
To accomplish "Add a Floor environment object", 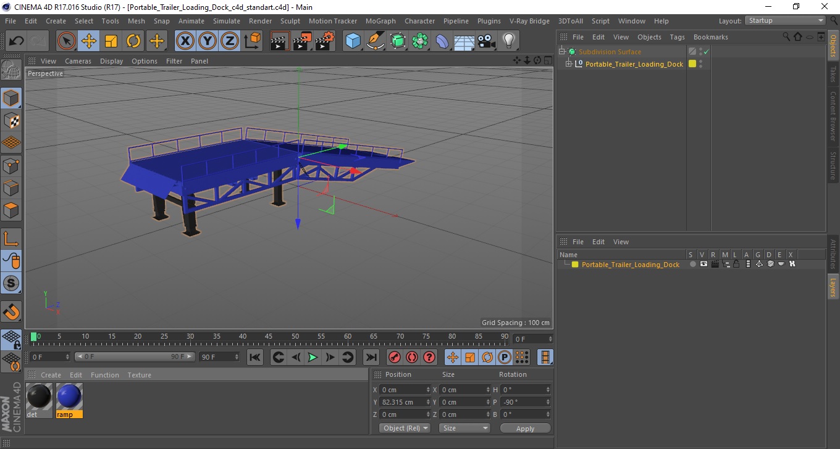I will [464, 41].
